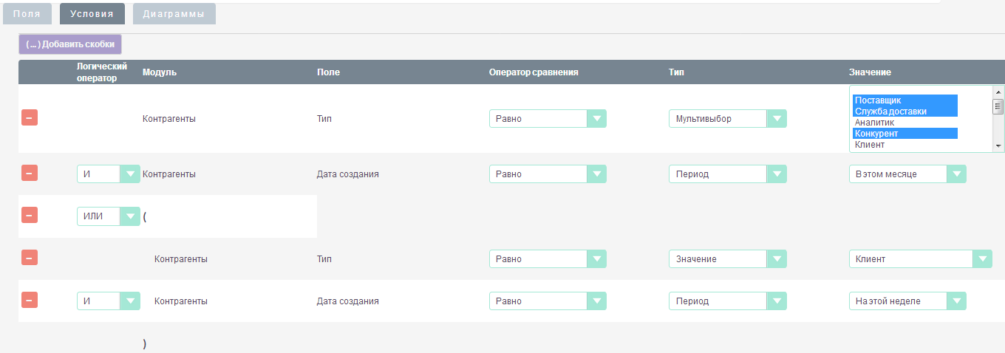Delete the Дата создания 'В этом месяце' row
Viewport: 1005px width, 353px height.
[30, 174]
